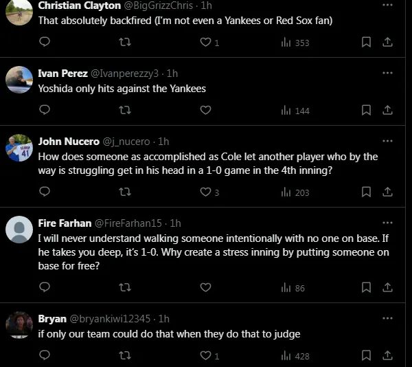This screenshot has width=412, height=367.
Task: Open more options on Bryan's tweet
Action: [387, 318]
